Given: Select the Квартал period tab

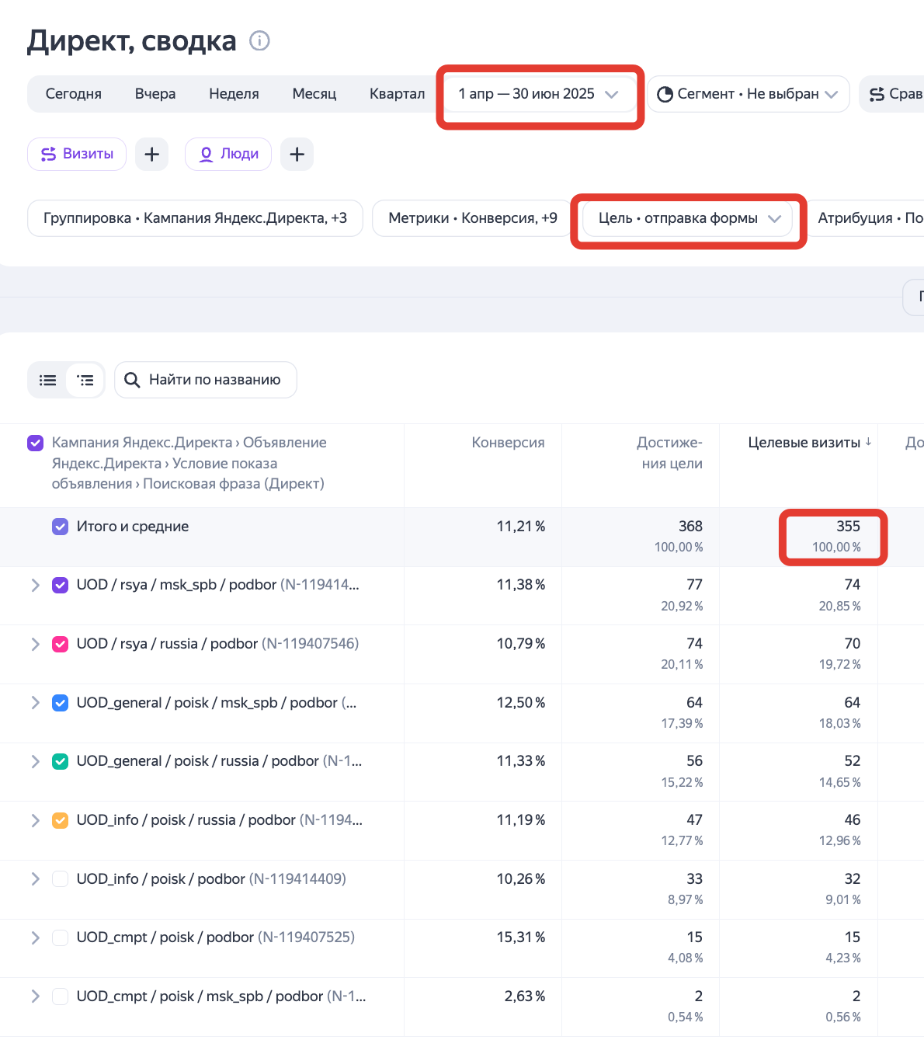Looking at the screenshot, I should pyautogui.click(x=397, y=94).
